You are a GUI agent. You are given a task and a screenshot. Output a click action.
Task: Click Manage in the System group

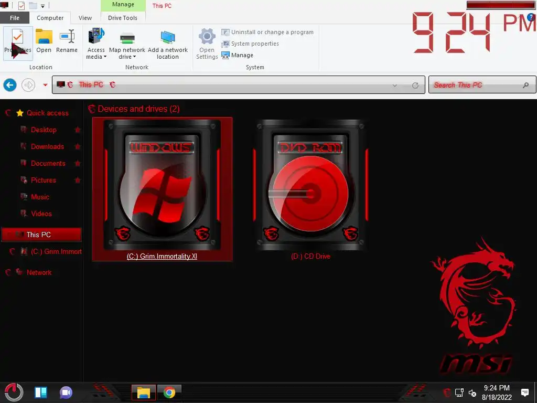238,55
